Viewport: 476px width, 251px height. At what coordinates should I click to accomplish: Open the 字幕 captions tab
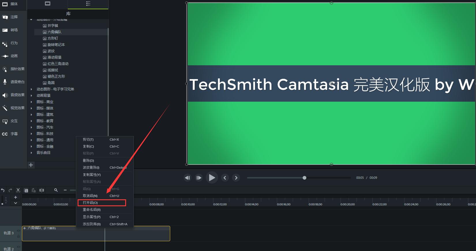(10, 134)
